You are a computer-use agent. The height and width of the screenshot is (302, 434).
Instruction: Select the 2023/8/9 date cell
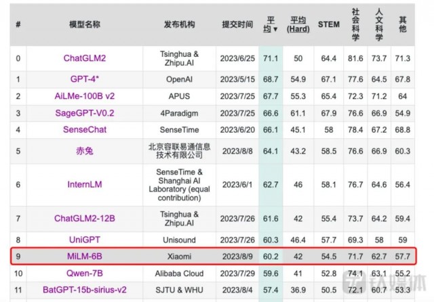click(237, 257)
